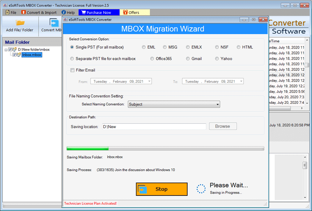Screen dimensions: 312x211
Task: Click the main window title bar app icon
Action: 5,5
